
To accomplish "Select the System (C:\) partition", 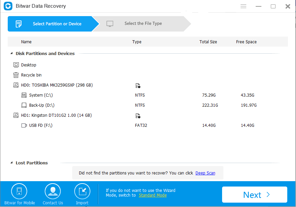I will point(41,95).
